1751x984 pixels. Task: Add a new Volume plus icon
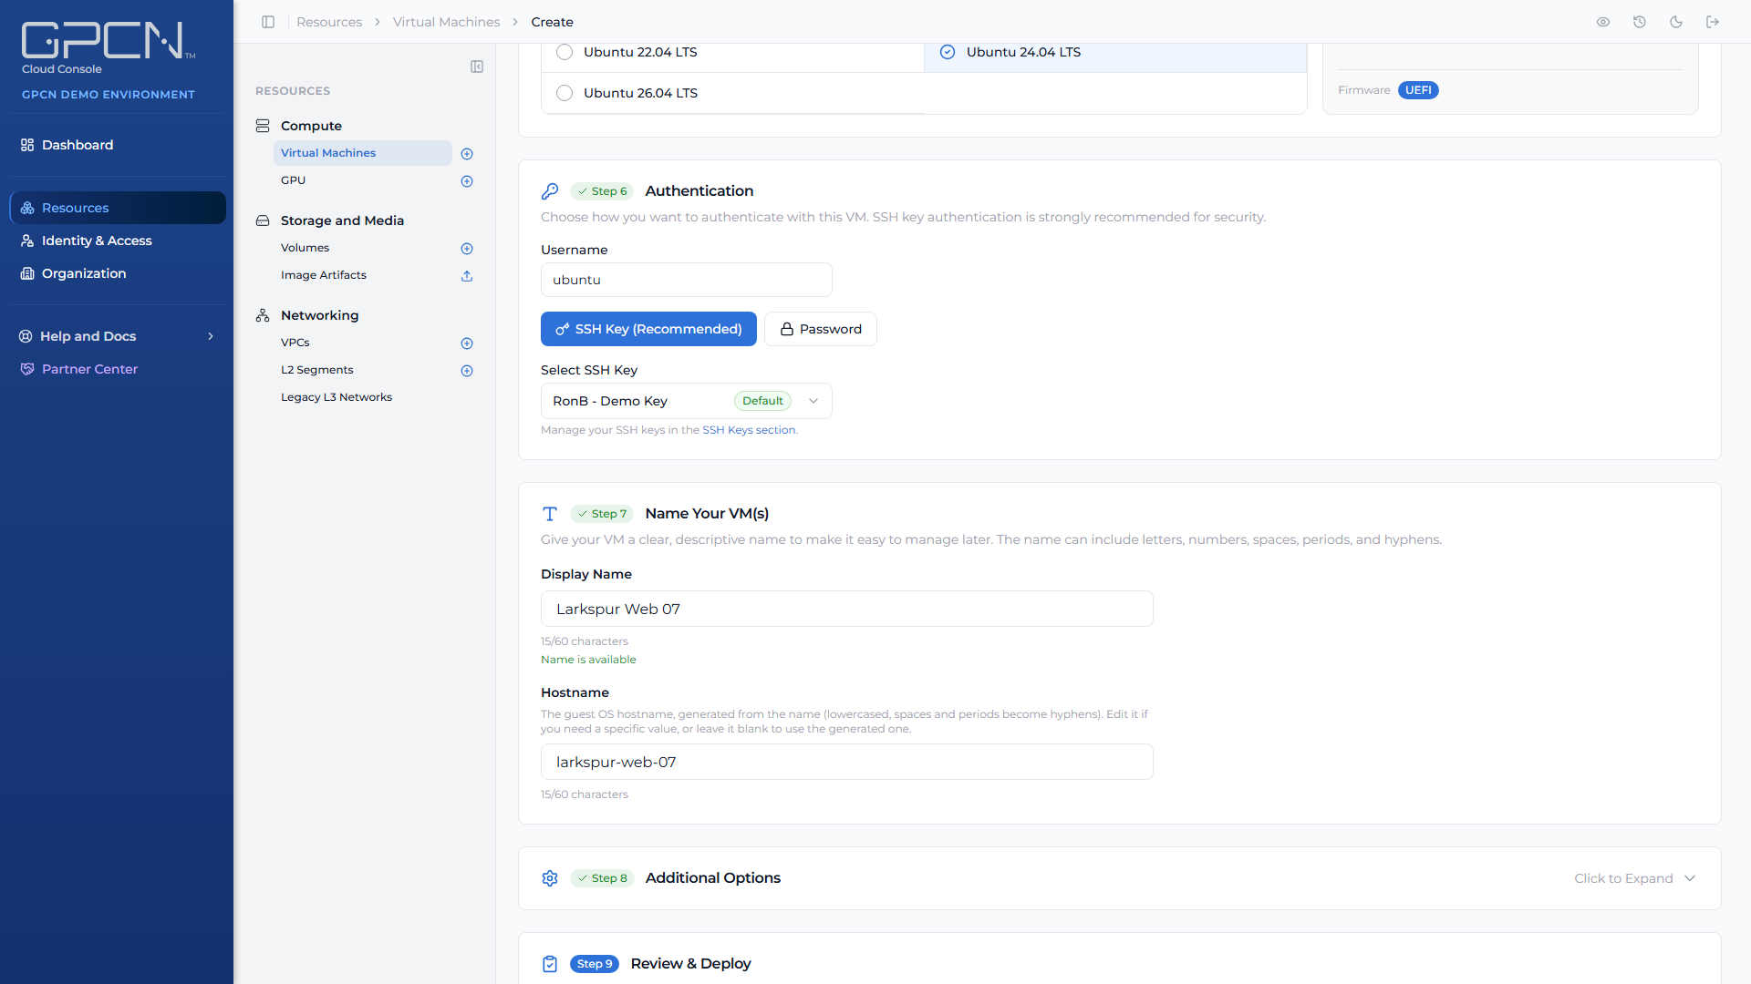[467, 249]
